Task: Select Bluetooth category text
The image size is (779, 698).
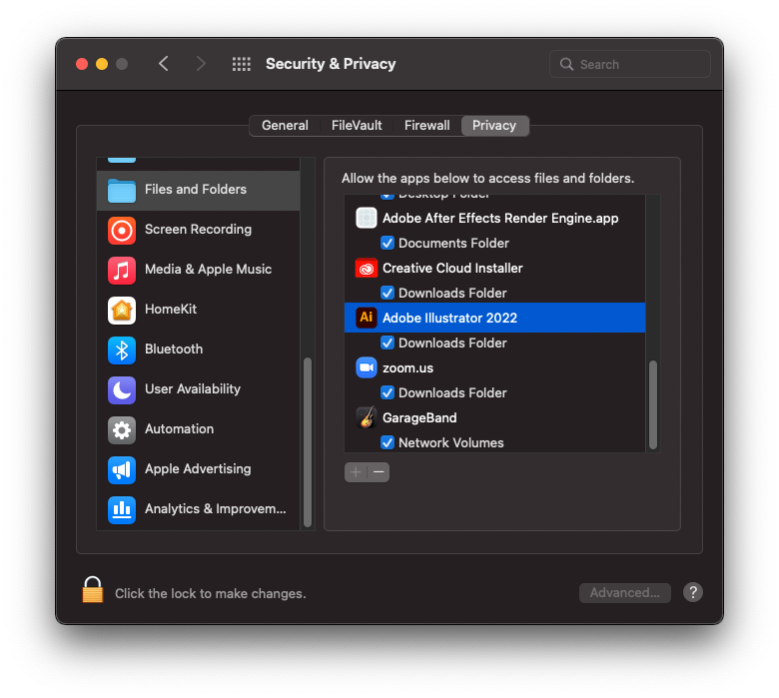Action: click(174, 349)
